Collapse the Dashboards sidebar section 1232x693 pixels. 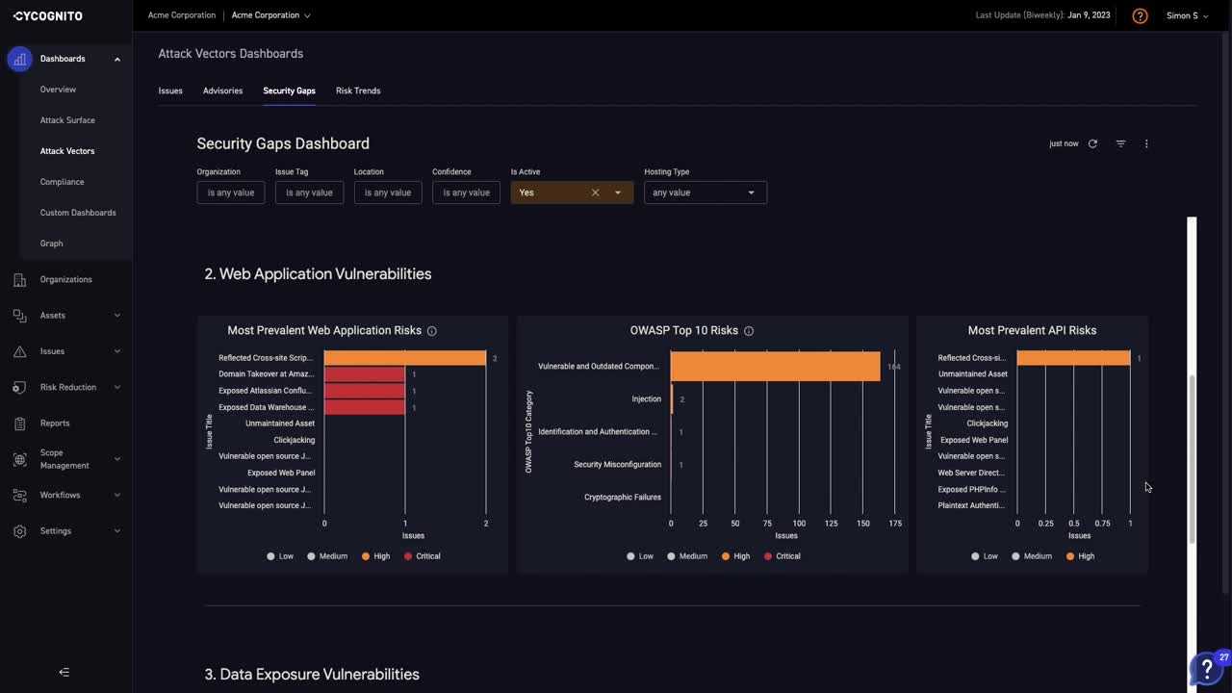(x=117, y=59)
